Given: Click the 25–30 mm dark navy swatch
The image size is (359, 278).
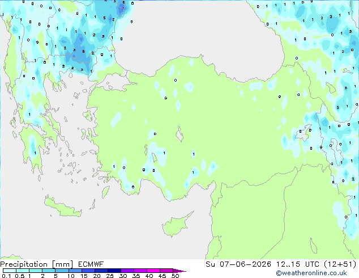Looking at the screenshot, I should point(114,271).
